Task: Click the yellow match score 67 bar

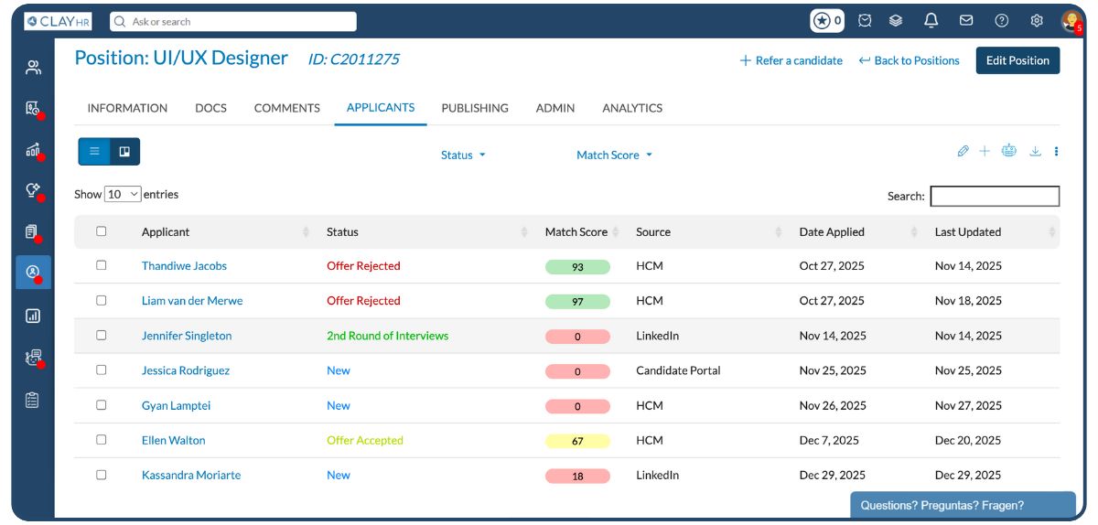Action: click(x=577, y=441)
